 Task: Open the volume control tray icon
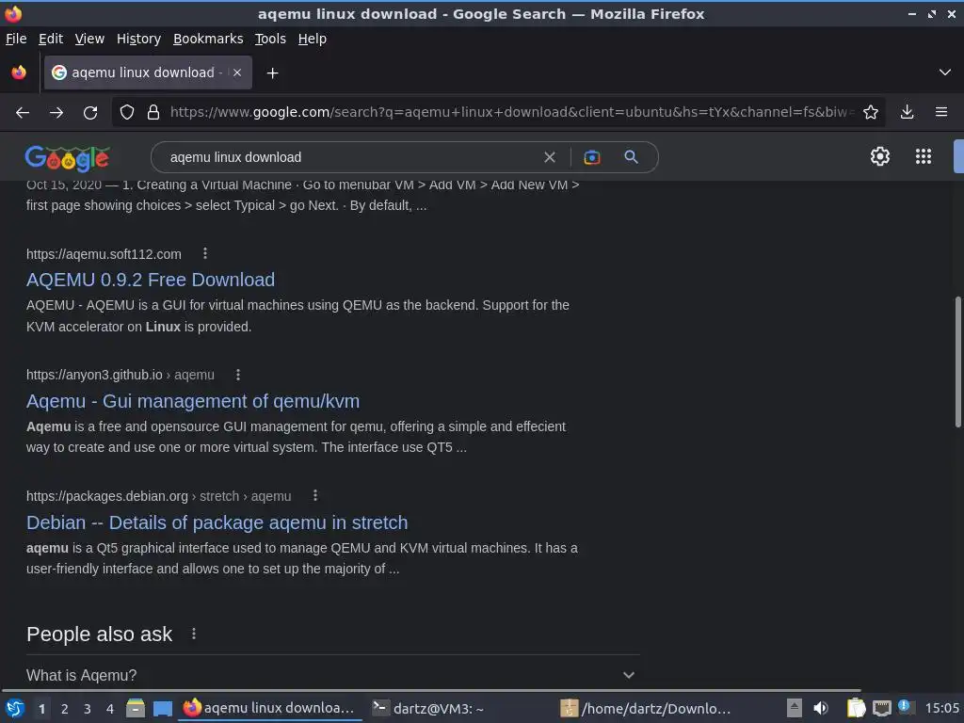pyautogui.click(x=821, y=708)
